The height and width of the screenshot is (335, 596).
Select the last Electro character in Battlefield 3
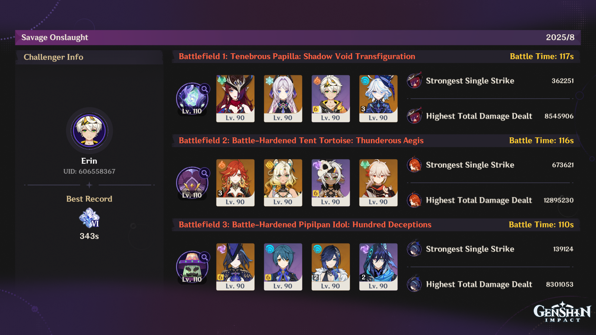coord(378,267)
